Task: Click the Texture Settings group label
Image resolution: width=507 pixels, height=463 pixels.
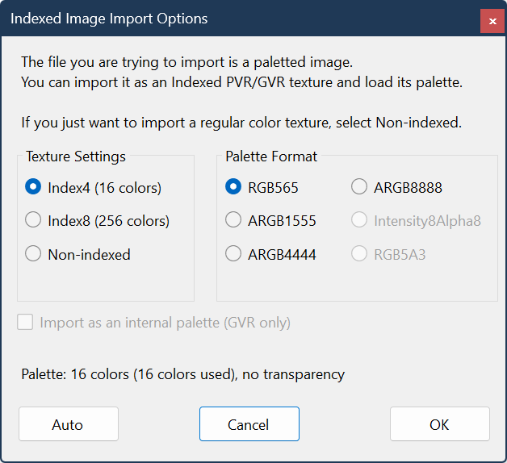Action: click(75, 156)
